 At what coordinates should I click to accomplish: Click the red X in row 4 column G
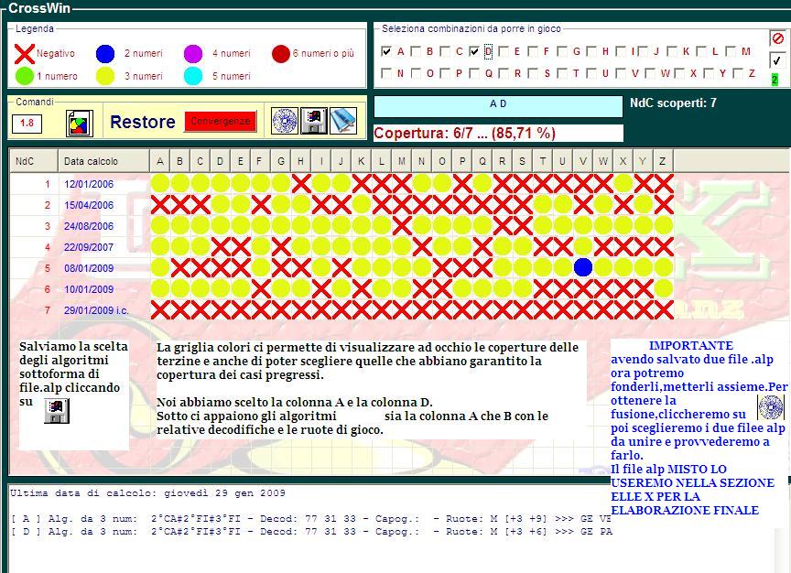(281, 246)
